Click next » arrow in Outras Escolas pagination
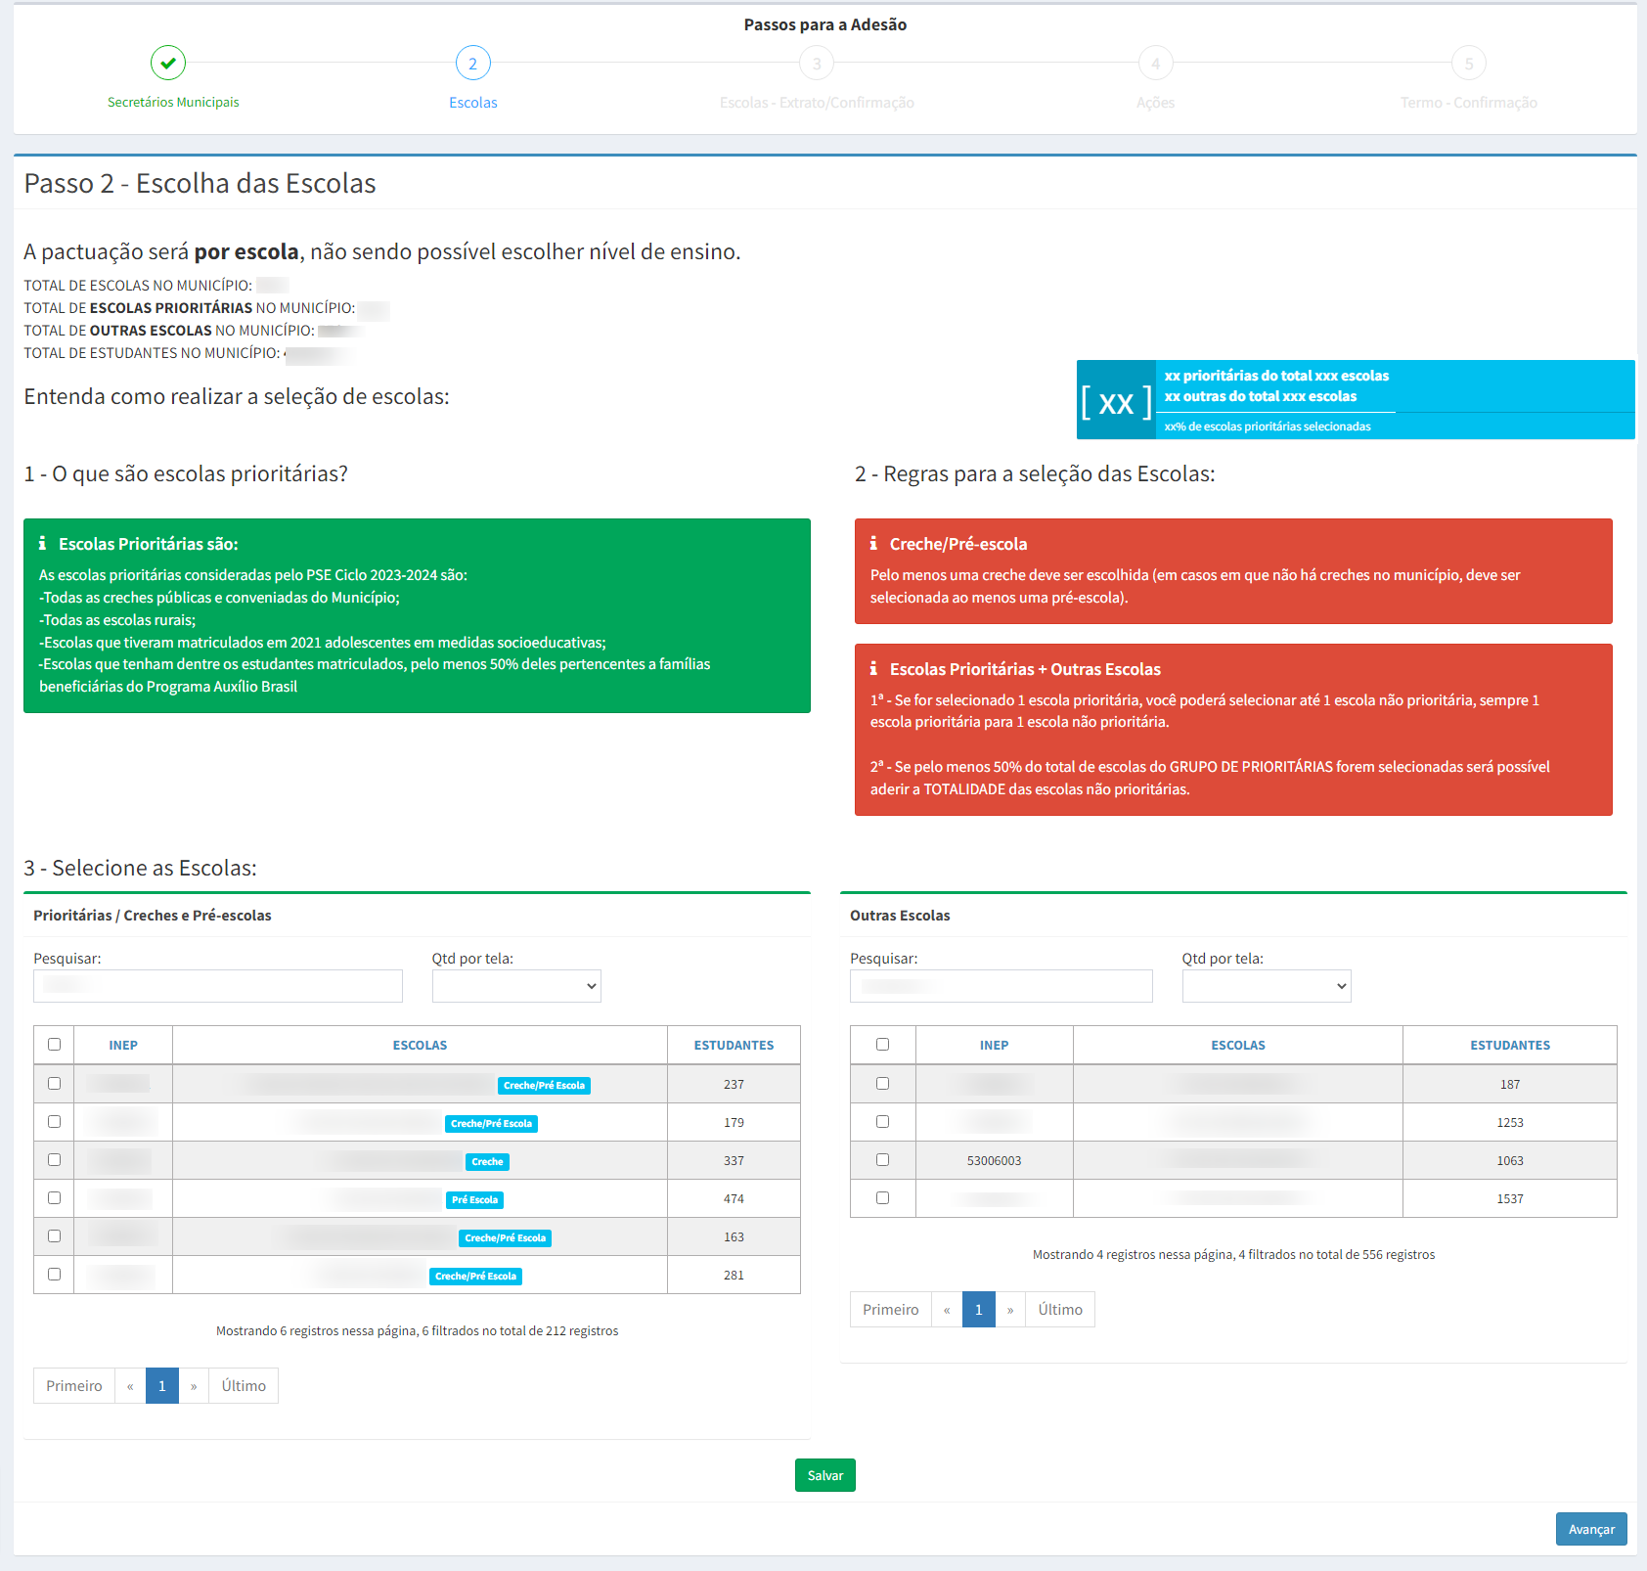1647x1571 pixels. point(1010,1309)
